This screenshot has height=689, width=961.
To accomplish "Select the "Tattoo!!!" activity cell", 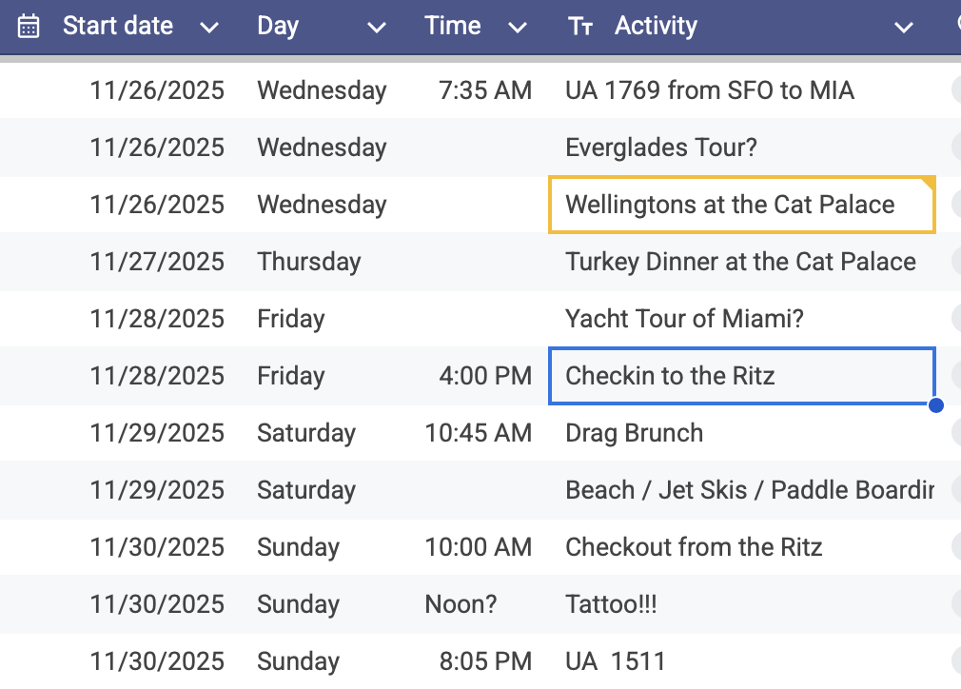I will 611,605.
